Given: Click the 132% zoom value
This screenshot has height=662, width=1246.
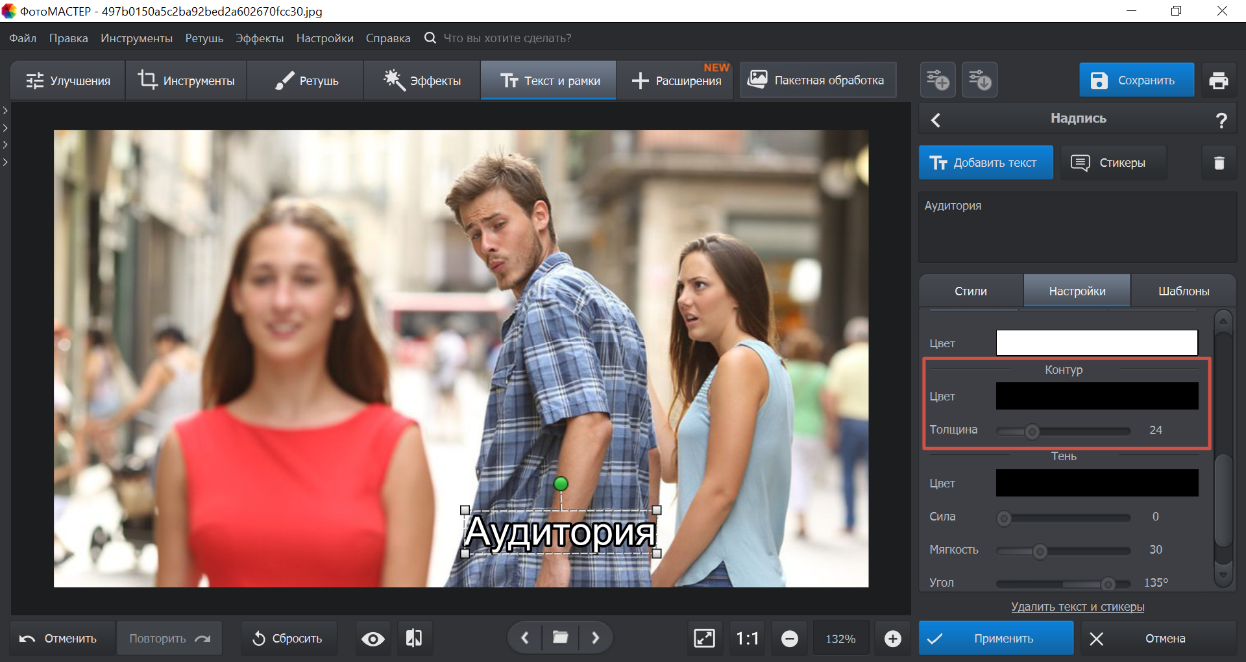Looking at the screenshot, I should 840,639.
